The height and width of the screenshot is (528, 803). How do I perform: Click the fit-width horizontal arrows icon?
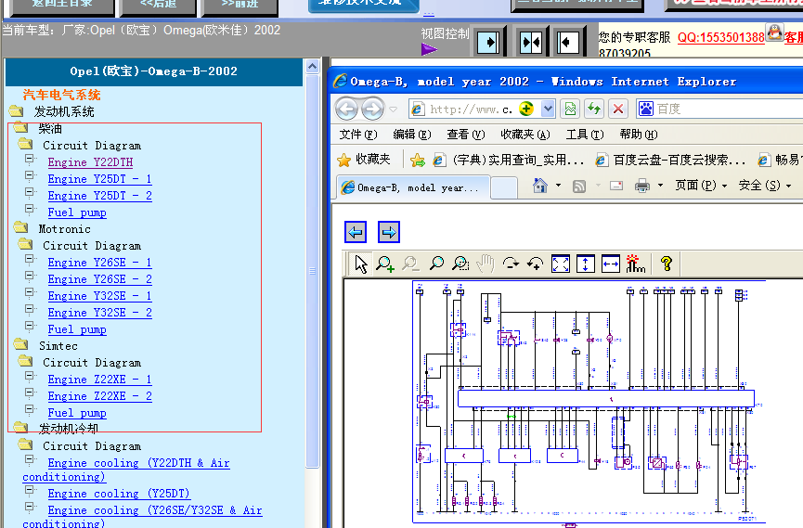[x=611, y=264]
